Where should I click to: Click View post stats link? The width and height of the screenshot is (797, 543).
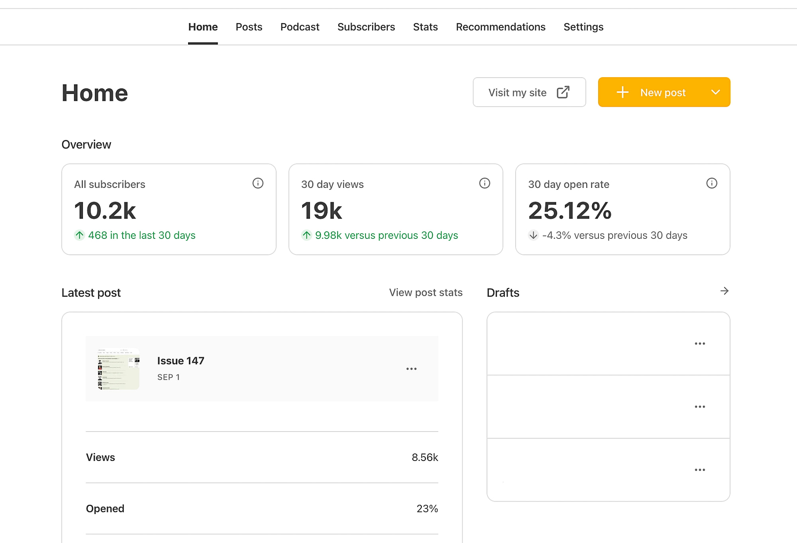pos(426,293)
